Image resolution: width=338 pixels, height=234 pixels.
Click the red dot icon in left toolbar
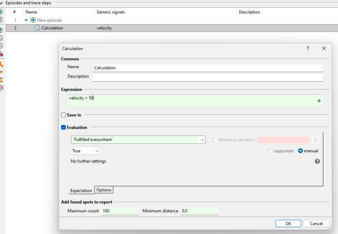tap(1, 54)
